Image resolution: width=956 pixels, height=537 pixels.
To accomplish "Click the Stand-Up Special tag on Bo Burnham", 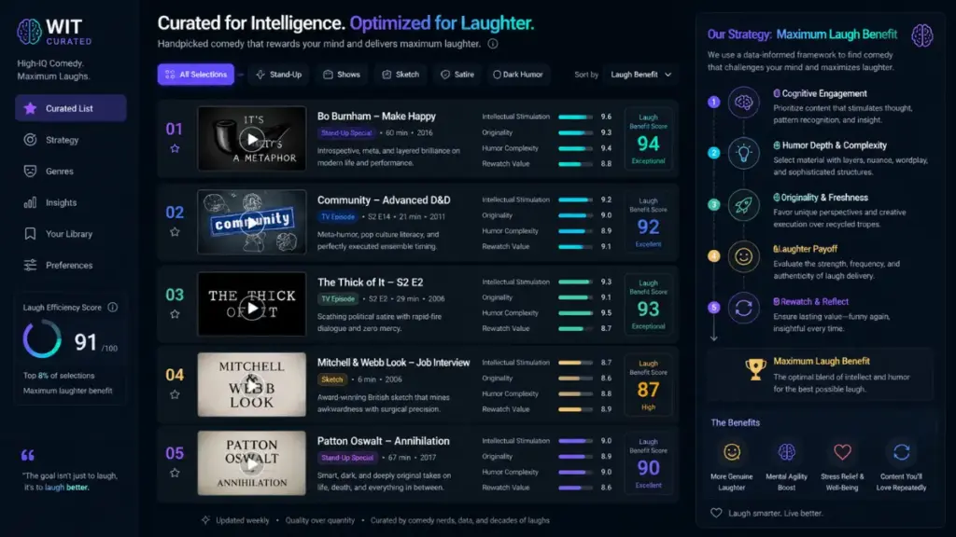I will coord(345,132).
